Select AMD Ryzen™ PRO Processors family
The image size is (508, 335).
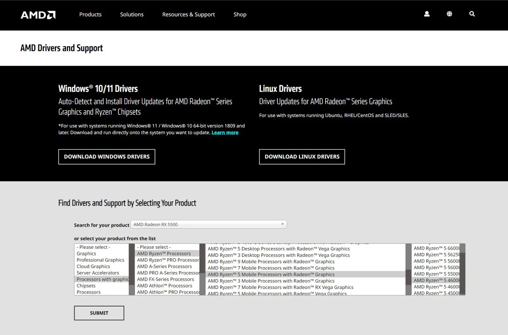click(x=167, y=260)
